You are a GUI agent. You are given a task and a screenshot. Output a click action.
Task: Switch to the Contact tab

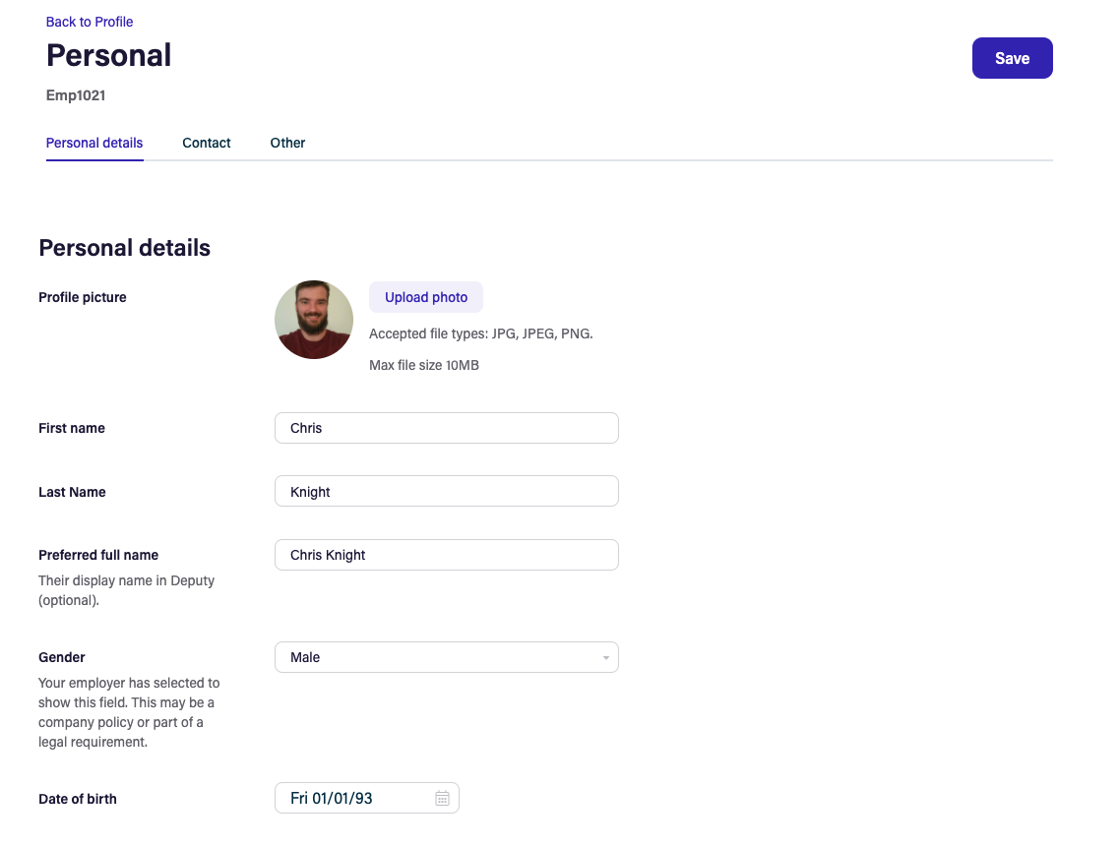pos(207,143)
